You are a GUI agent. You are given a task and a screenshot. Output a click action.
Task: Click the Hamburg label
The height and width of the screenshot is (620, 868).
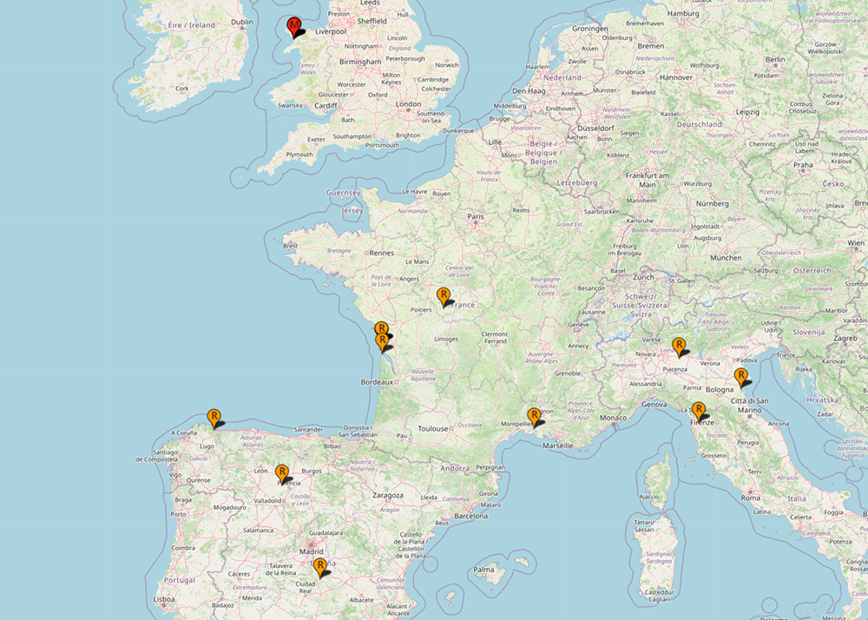coord(683,13)
